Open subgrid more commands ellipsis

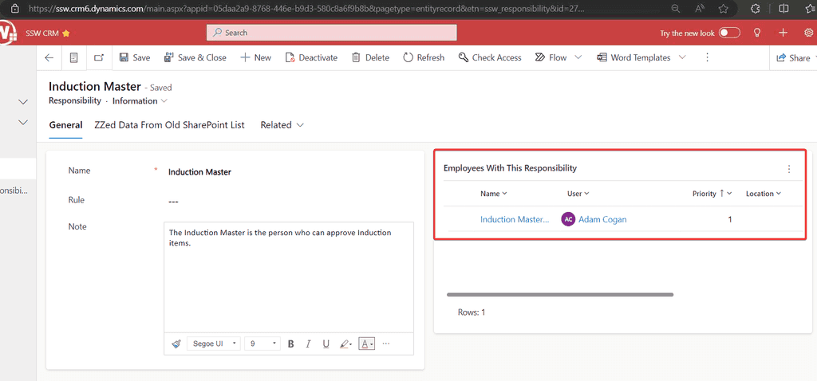click(789, 168)
